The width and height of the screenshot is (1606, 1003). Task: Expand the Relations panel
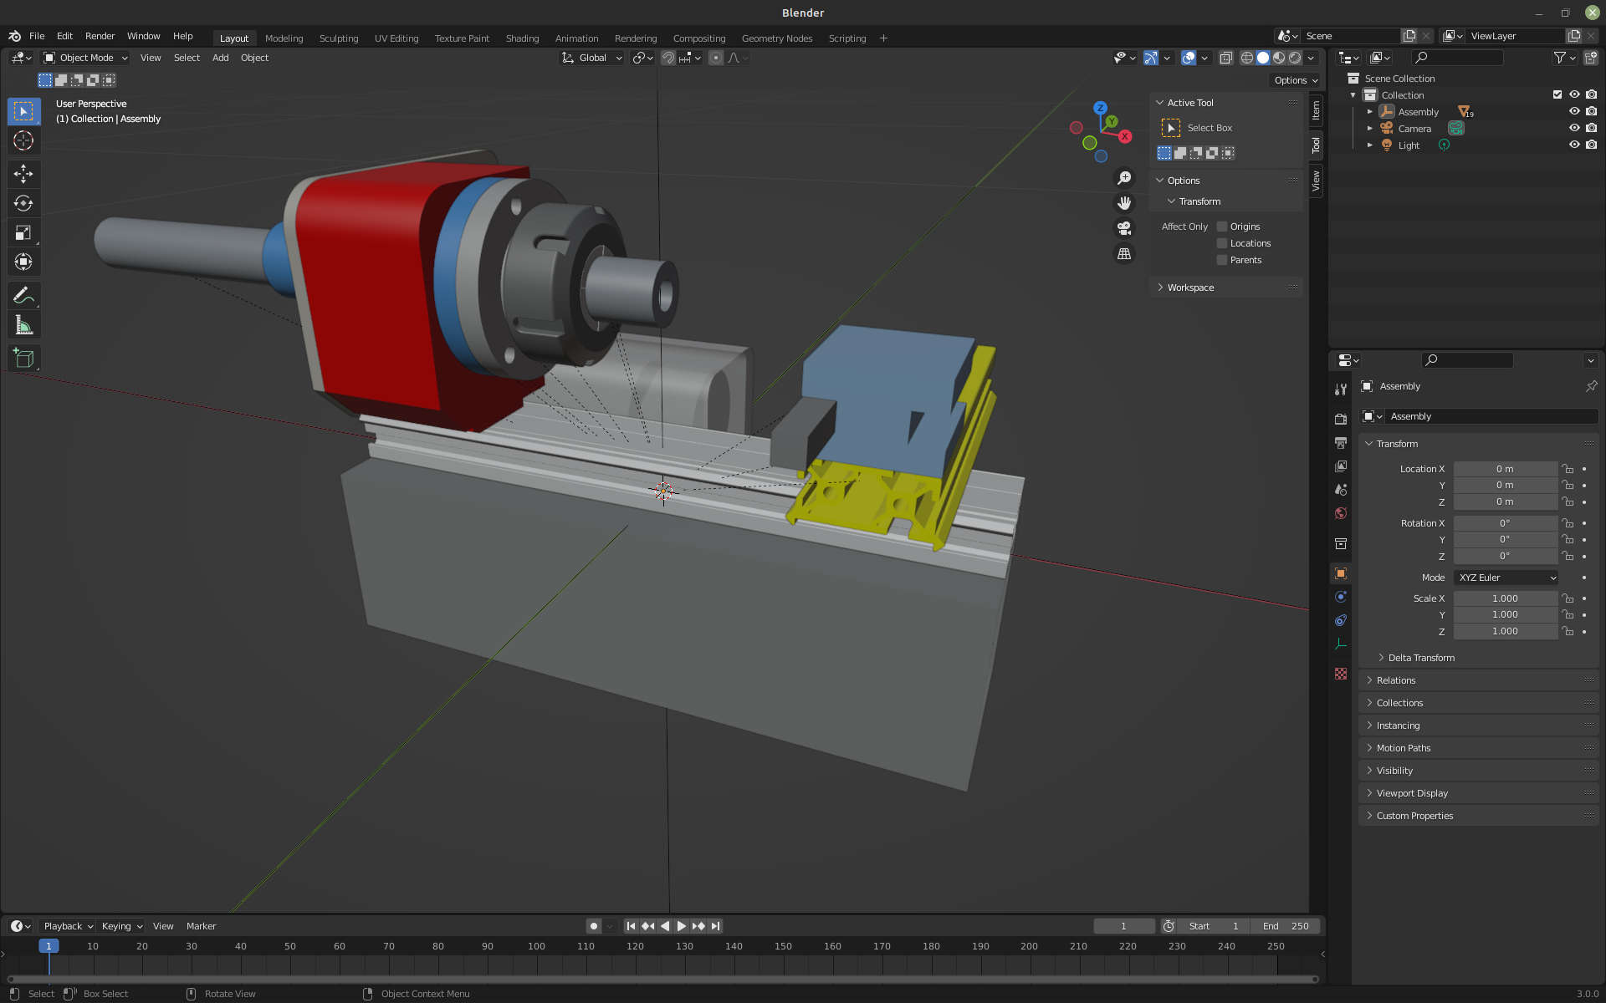1395,680
